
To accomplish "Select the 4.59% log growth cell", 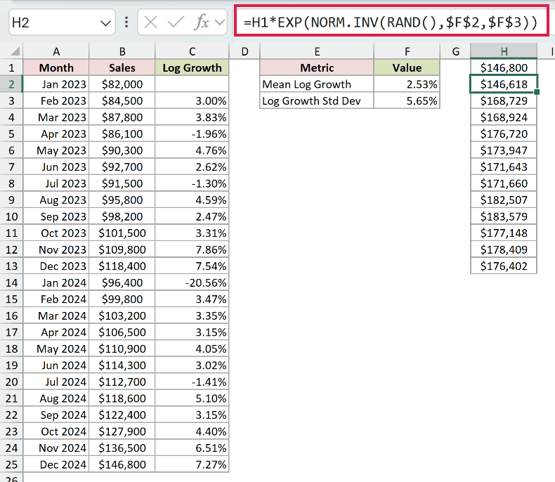I will click(192, 200).
